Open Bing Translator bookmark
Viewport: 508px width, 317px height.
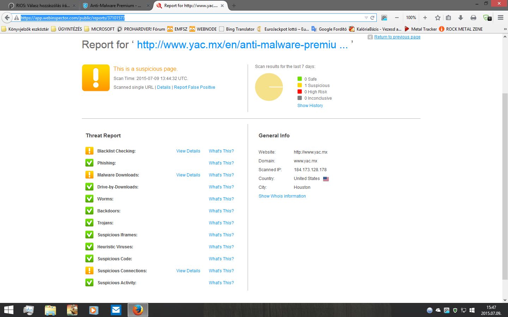click(237, 29)
